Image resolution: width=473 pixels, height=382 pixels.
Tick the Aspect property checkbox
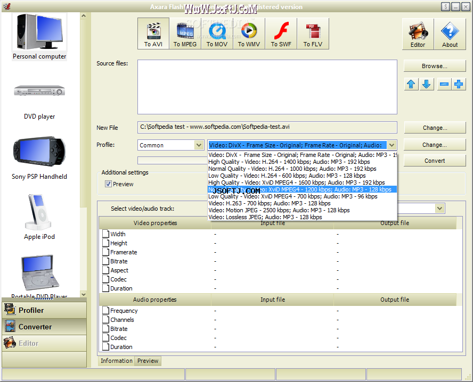coord(105,270)
